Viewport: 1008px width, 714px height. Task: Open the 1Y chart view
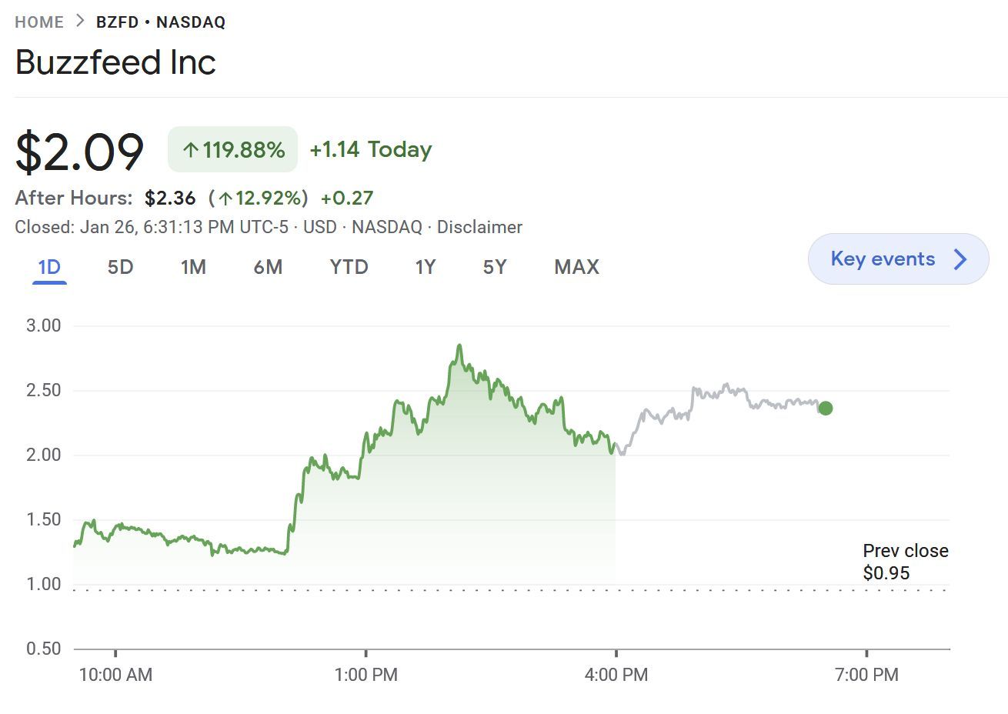pyautogui.click(x=426, y=267)
